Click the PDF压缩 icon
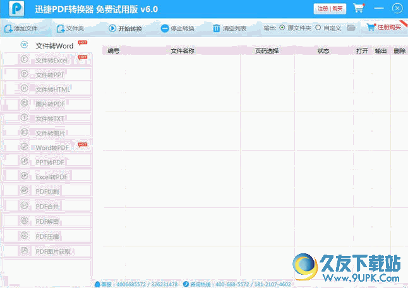This screenshot has width=408, height=288. point(24,235)
